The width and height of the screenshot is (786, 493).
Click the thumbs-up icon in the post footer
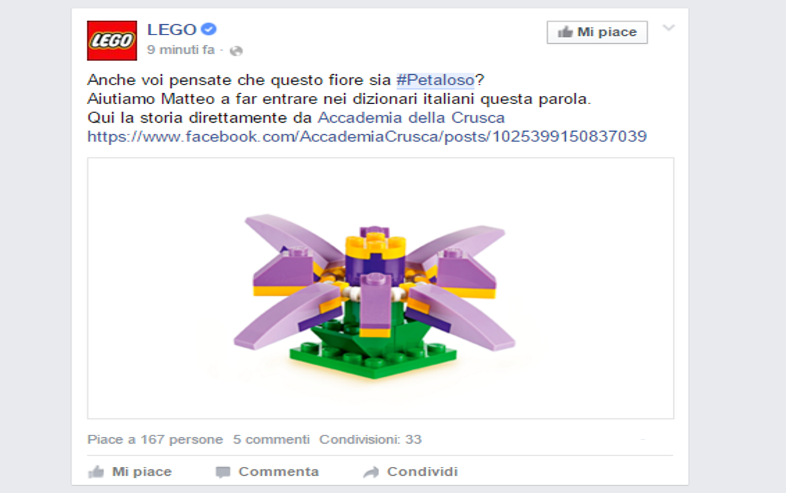coord(96,472)
